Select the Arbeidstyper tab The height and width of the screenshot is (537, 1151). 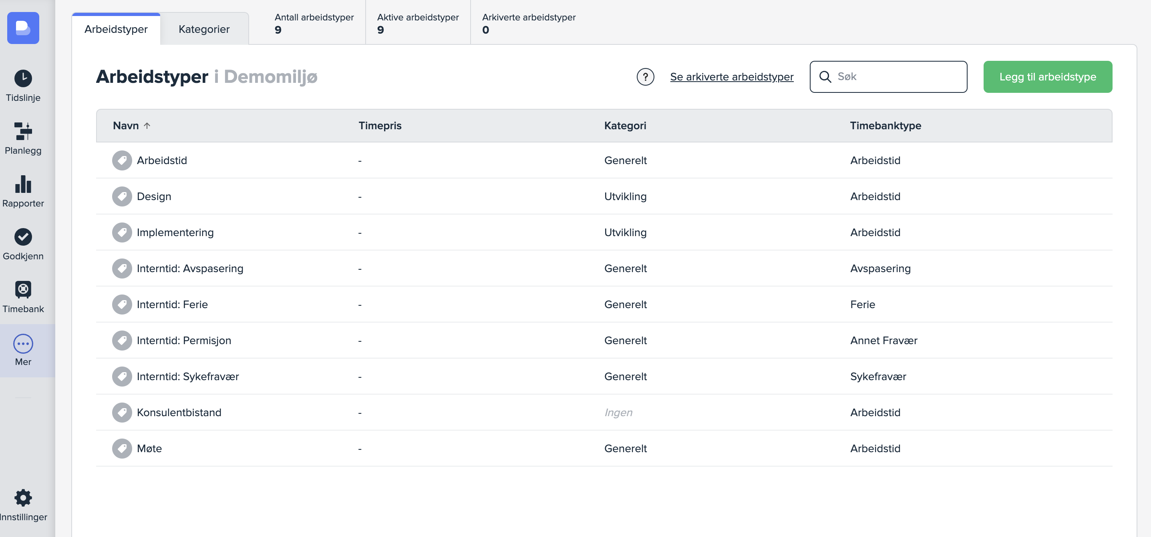point(116,30)
